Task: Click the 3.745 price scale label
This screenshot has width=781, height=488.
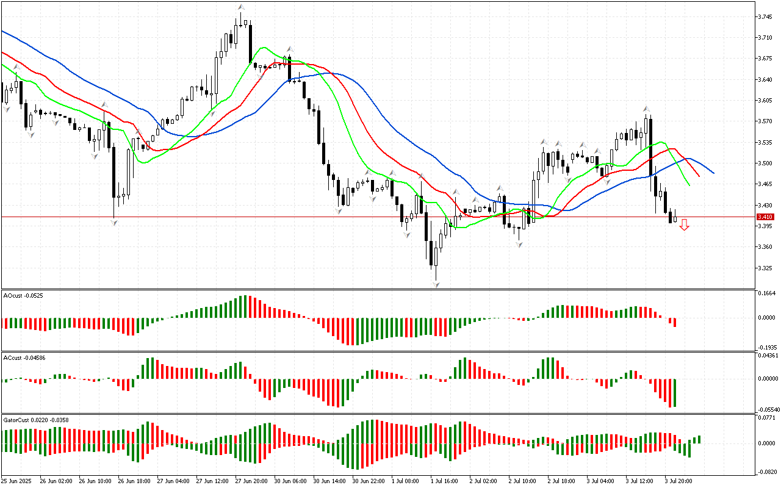Action: pos(765,16)
